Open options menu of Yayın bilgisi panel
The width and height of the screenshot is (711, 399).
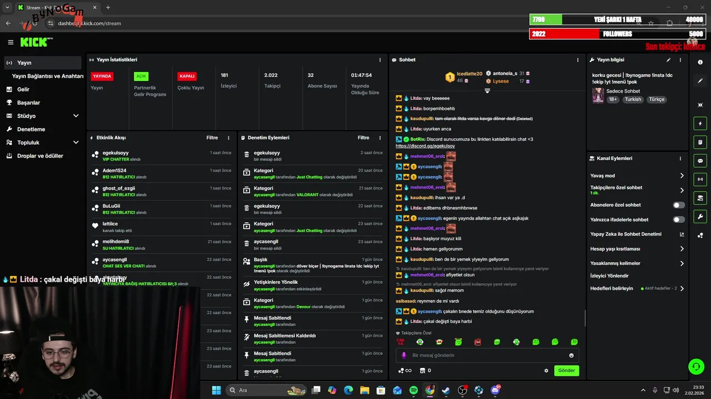(x=680, y=60)
